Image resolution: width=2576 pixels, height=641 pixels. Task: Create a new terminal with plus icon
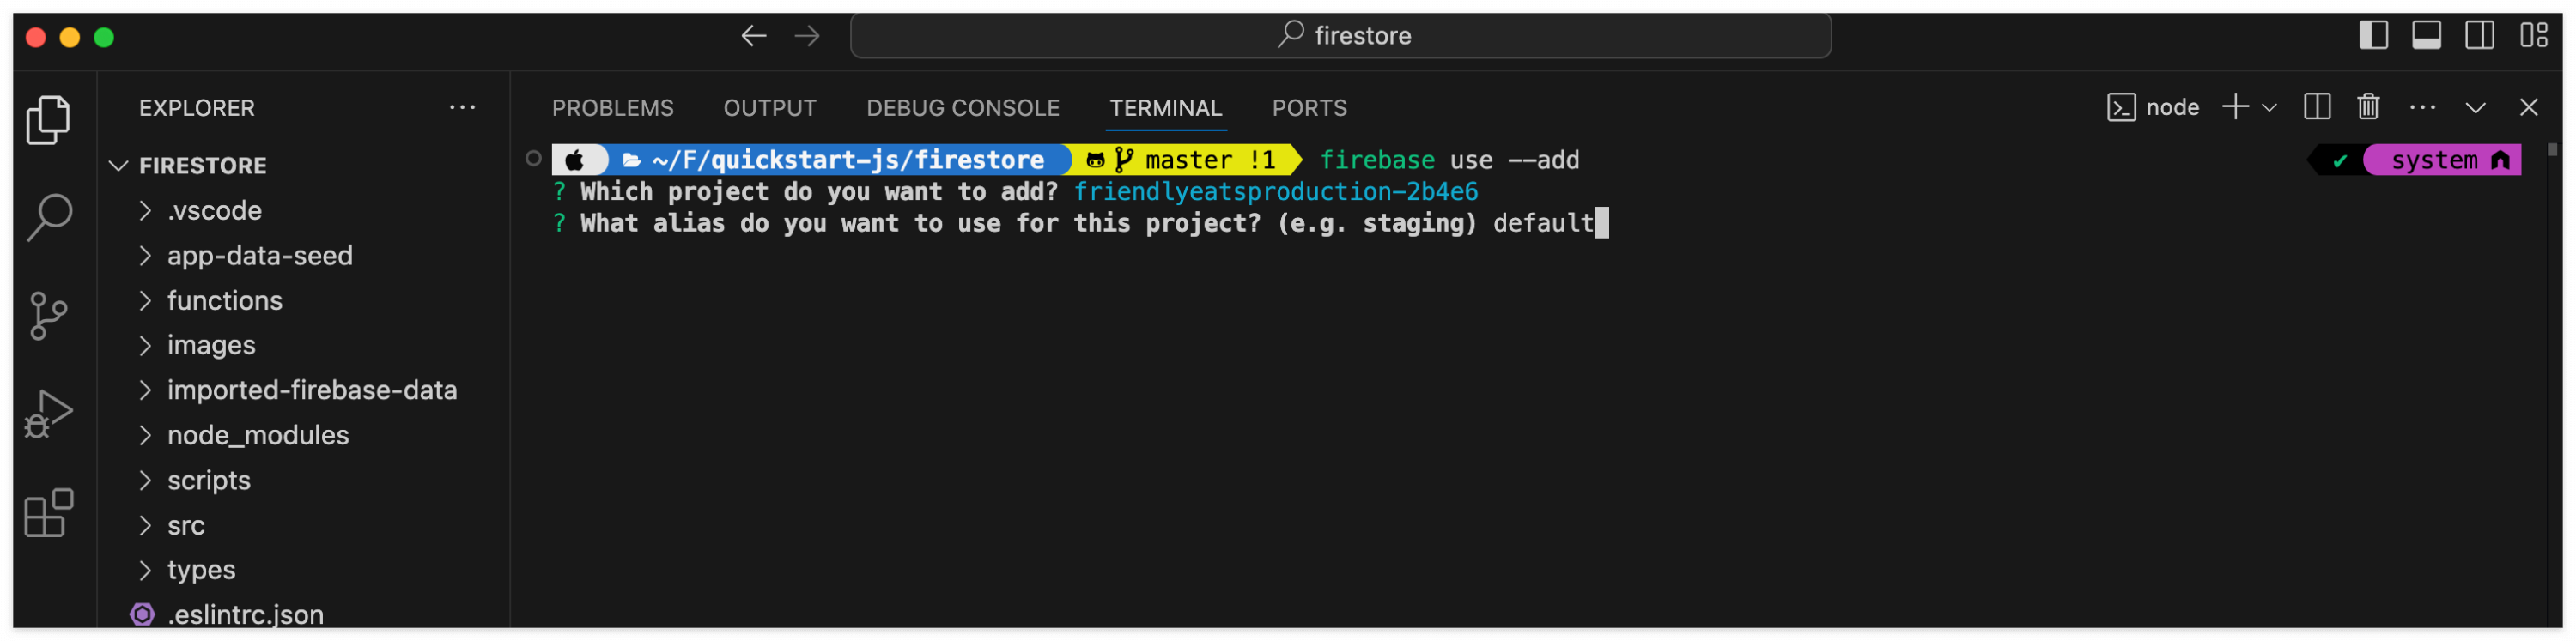[2235, 107]
